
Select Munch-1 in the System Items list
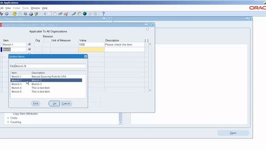point(46,77)
